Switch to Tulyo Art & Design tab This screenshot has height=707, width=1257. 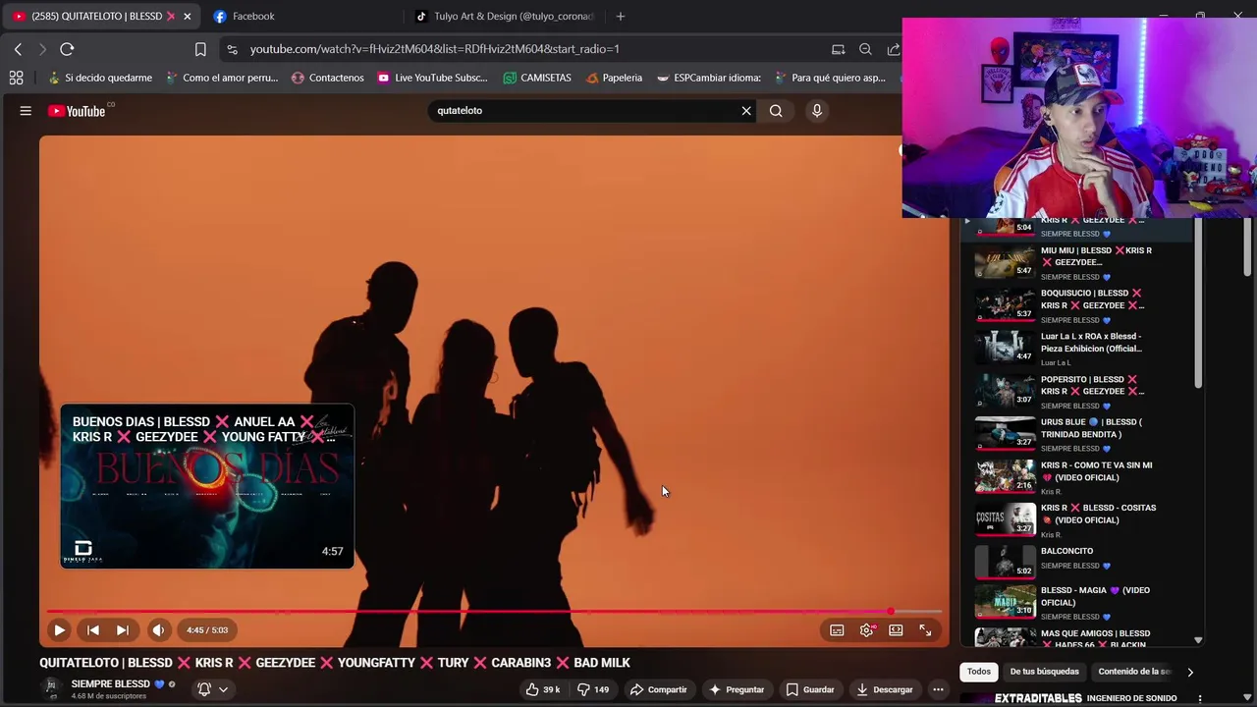click(x=503, y=16)
